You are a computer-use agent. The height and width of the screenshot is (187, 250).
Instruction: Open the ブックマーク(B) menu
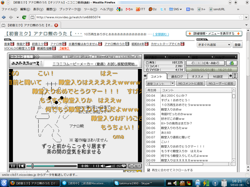[70, 9]
